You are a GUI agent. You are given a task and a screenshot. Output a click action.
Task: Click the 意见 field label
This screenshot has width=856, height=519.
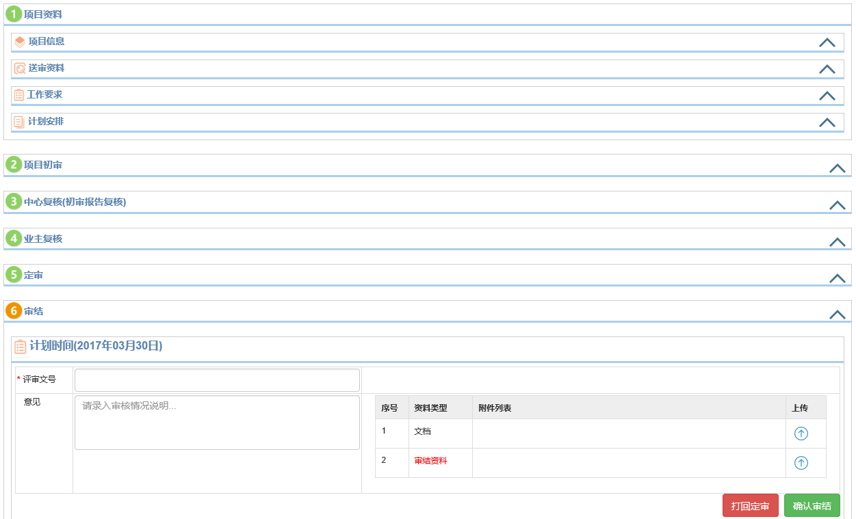click(32, 402)
